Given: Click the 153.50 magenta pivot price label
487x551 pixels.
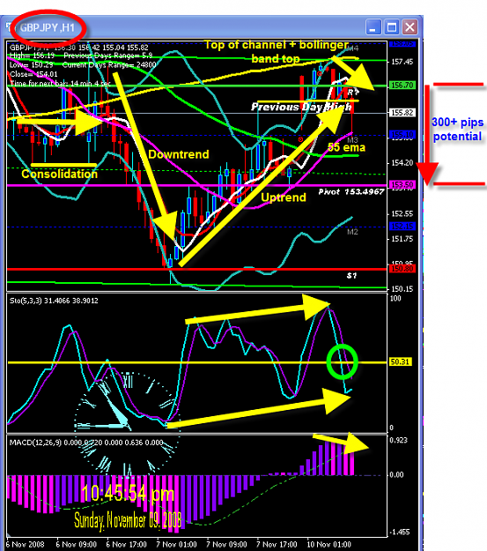Looking at the screenshot, I should [402, 184].
